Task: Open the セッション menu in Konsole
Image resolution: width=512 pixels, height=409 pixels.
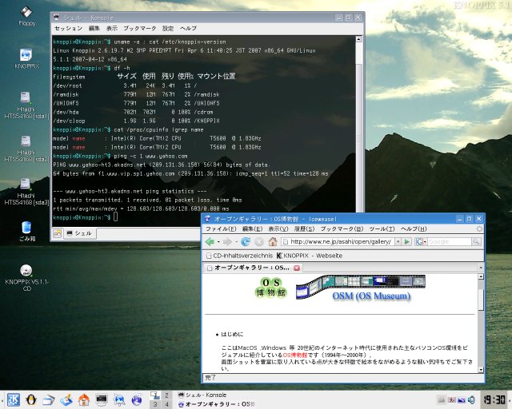Action: (68, 29)
